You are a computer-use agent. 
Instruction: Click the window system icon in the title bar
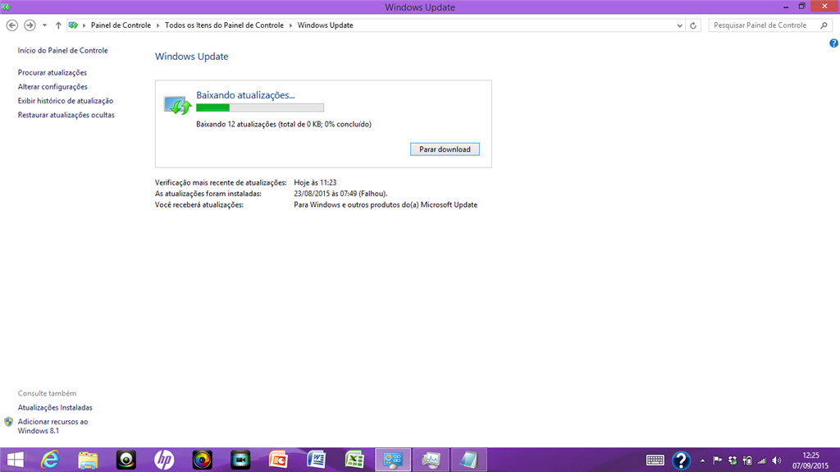6,7
